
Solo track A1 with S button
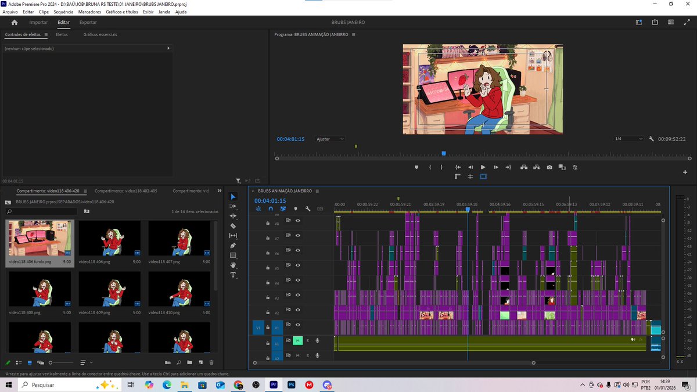point(308,340)
